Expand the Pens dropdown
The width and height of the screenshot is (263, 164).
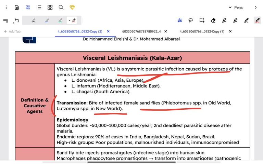[236, 8]
